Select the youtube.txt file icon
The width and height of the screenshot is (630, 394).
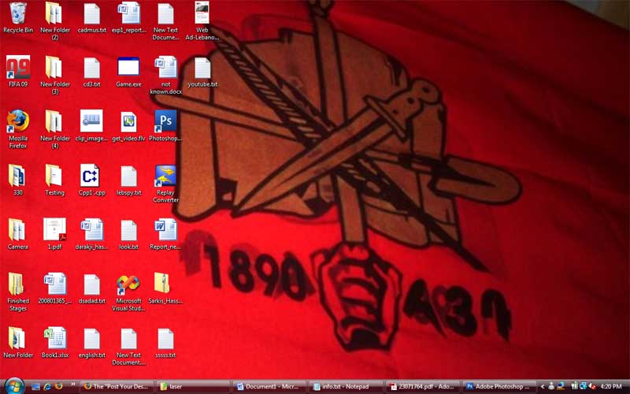[202, 68]
